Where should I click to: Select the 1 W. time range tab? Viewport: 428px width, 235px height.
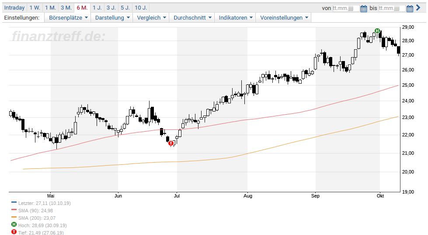click(x=35, y=7)
